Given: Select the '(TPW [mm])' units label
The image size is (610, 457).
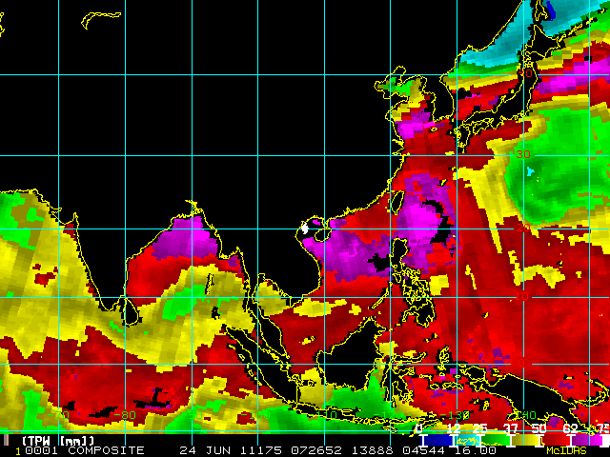Looking at the screenshot, I should 58,441.
